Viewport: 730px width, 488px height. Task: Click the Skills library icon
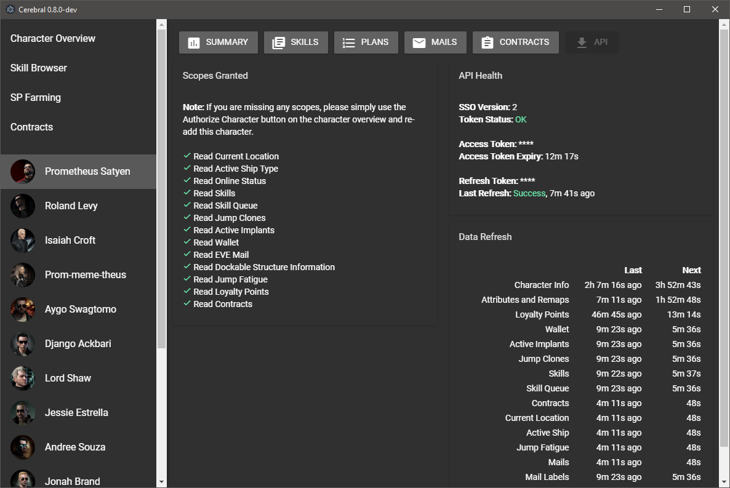click(278, 43)
